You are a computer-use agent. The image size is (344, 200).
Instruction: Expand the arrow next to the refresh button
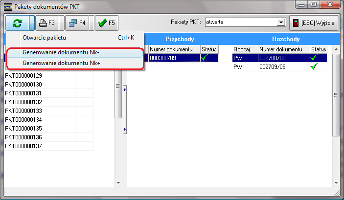[32, 22]
